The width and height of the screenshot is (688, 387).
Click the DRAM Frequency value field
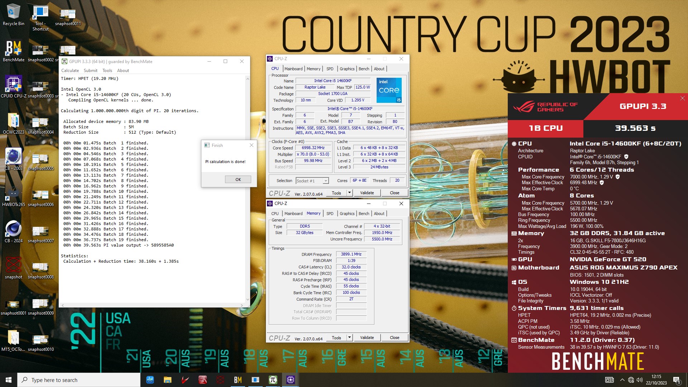point(351,254)
